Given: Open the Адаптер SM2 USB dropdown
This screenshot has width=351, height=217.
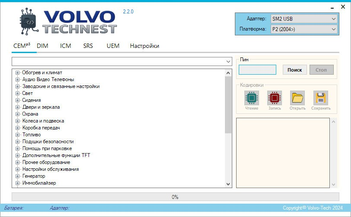Looking at the screenshot, I should tap(304, 19).
